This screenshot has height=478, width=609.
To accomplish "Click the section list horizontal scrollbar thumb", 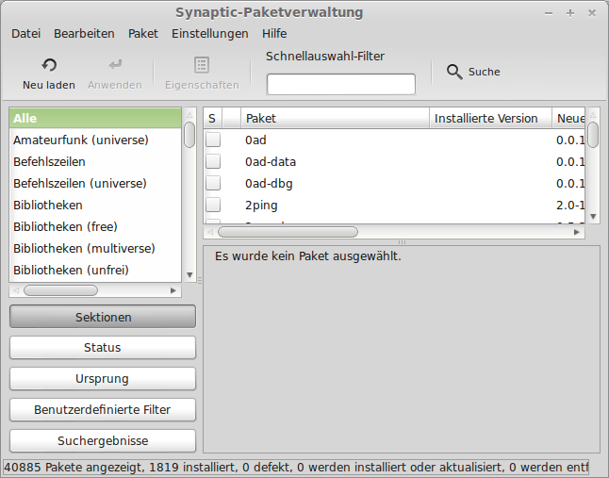I will [60, 290].
